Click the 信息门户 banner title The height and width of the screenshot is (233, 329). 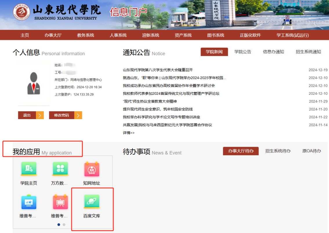pos(128,12)
